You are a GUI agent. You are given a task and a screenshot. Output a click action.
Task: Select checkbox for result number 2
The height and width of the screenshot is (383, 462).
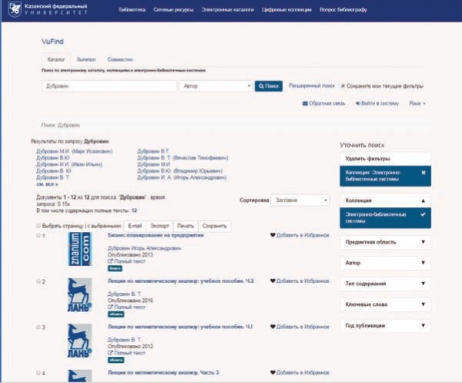point(38,281)
